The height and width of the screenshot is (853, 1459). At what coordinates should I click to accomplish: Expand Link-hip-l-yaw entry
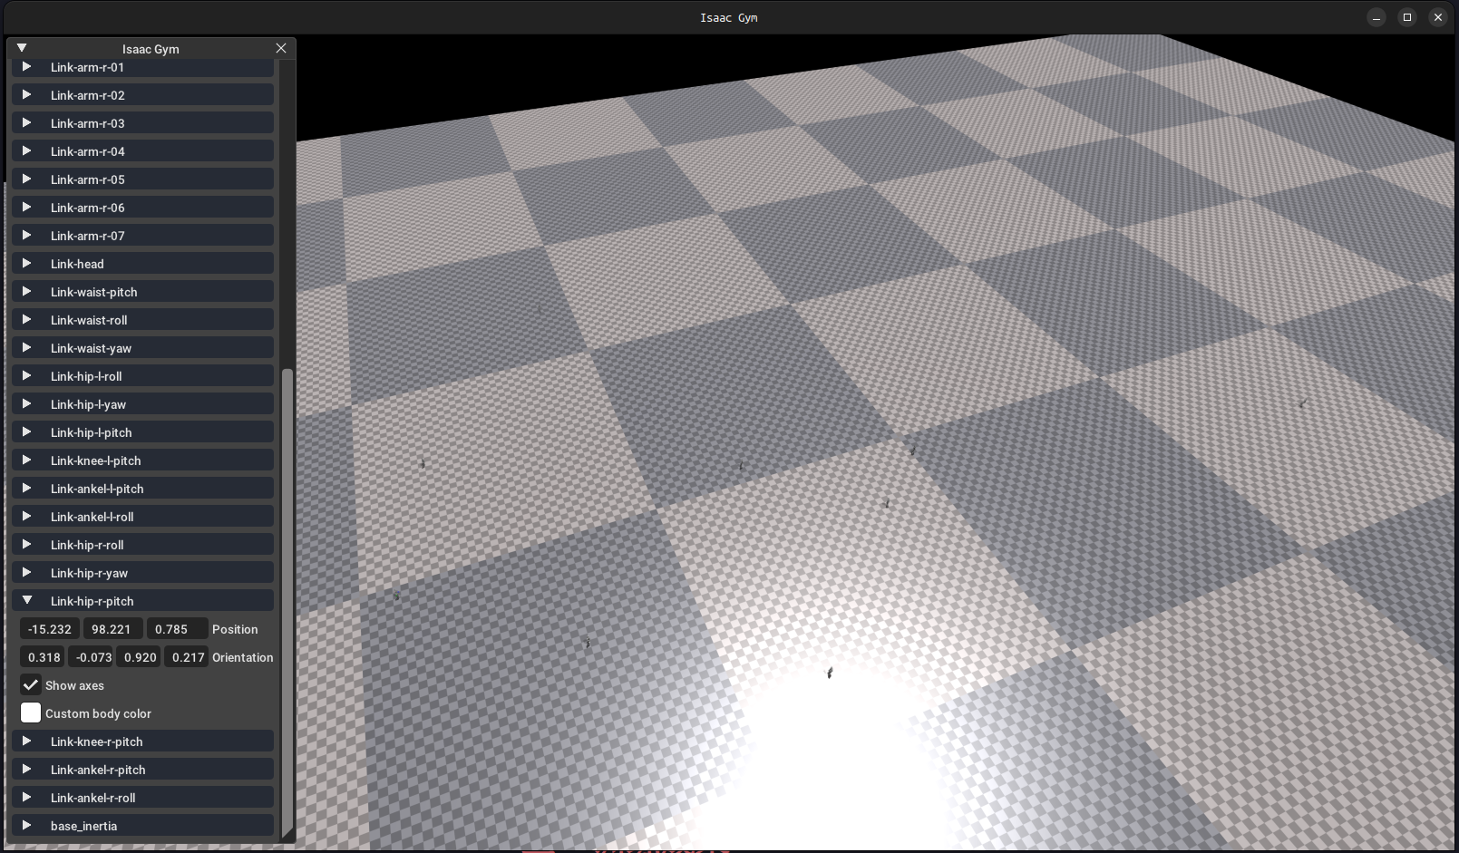(142, 404)
